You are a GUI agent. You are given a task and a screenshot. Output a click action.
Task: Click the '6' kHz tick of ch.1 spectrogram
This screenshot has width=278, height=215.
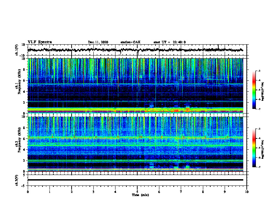[25, 81]
